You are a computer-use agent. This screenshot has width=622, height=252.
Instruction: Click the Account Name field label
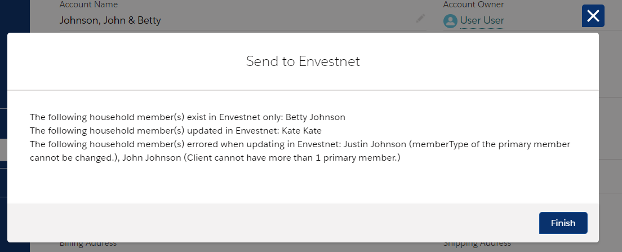88,5
